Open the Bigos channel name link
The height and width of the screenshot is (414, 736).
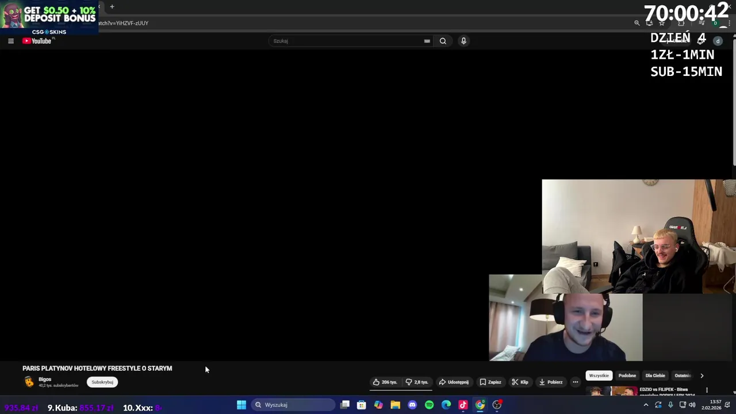(45, 379)
